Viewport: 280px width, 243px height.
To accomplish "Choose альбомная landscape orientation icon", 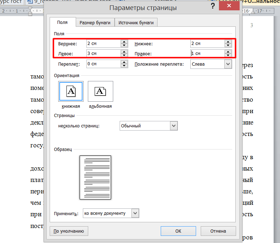I will tap(100, 91).
